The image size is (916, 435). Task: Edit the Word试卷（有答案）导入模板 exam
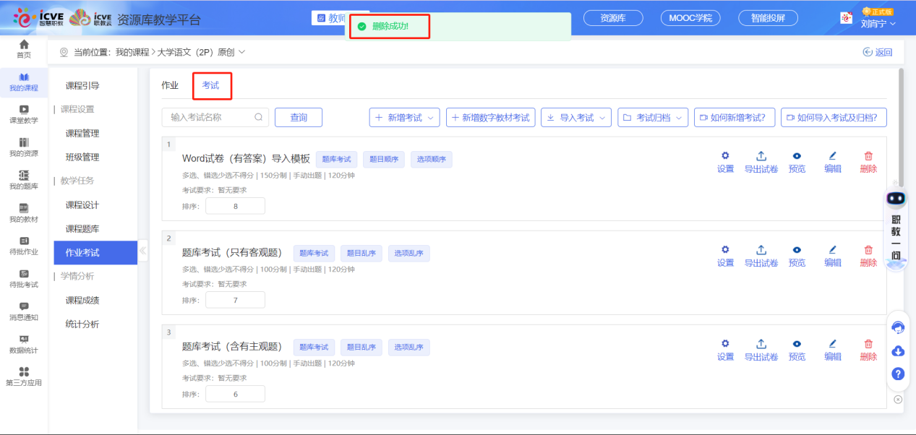click(x=832, y=160)
